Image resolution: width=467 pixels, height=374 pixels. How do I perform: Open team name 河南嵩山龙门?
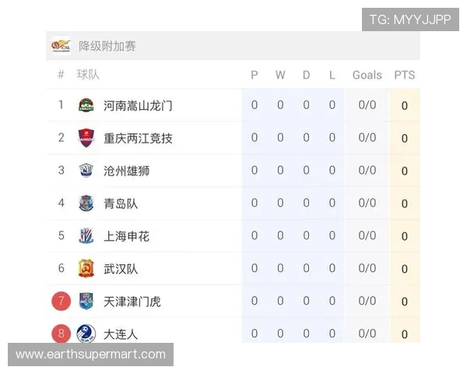[x=138, y=105]
